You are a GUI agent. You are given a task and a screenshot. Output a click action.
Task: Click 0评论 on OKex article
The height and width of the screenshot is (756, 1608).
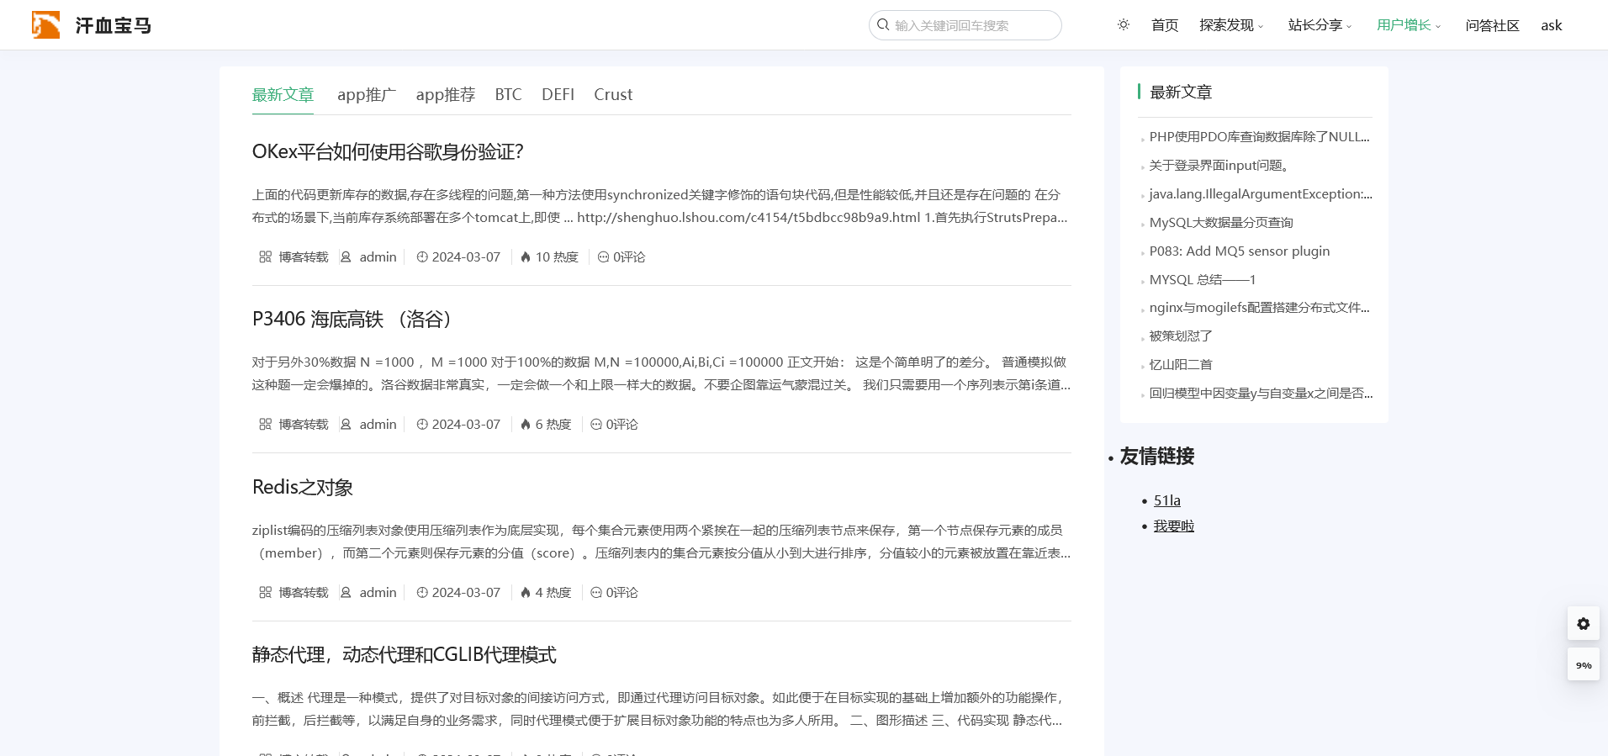click(x=629, y=257)
